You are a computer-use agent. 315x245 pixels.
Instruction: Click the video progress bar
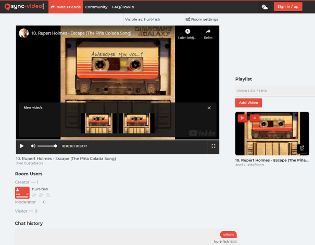118,140
